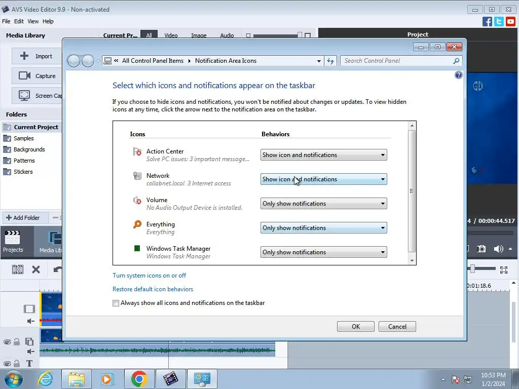519x389 pixels.
Task: Open Everything behavior dropdown
Action: pyautogui.click(x=323, y=228)
